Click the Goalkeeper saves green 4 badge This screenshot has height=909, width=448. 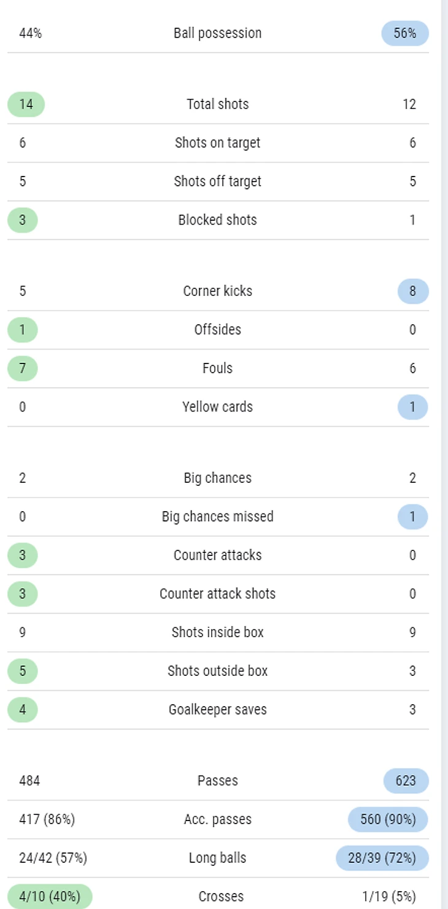[23, 710]
